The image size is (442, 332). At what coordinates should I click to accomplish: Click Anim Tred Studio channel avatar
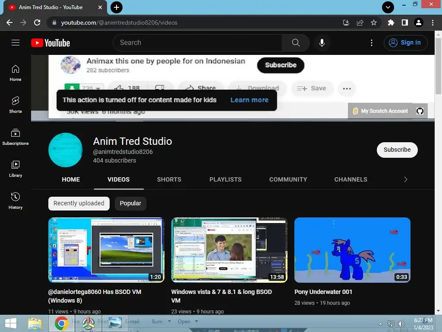[66, 150]
